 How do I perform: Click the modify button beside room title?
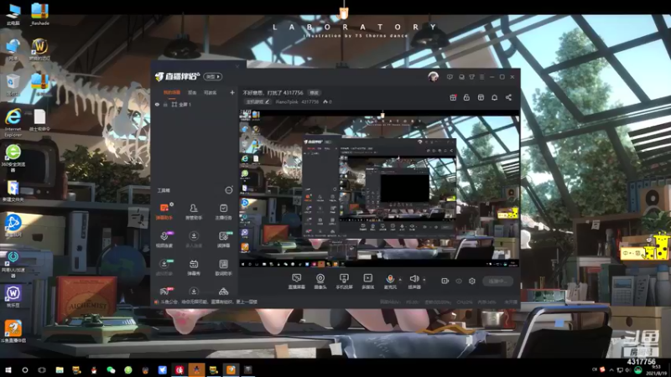point(314,93)
